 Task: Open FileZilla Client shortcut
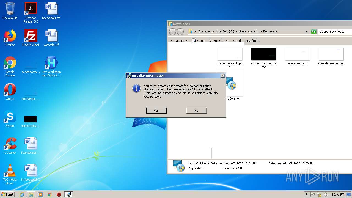pos(31,38)
